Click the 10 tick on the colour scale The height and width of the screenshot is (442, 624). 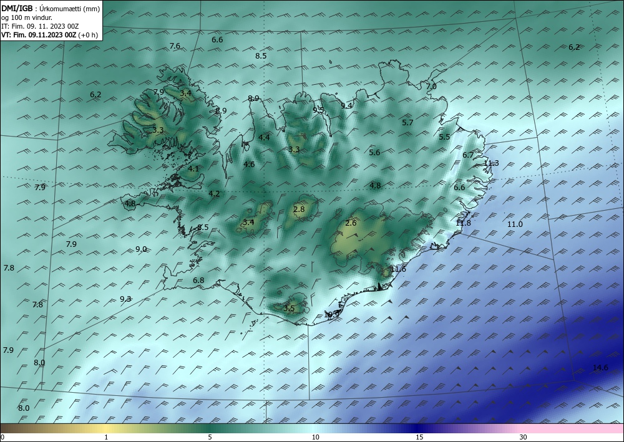(x=315, y=437)
